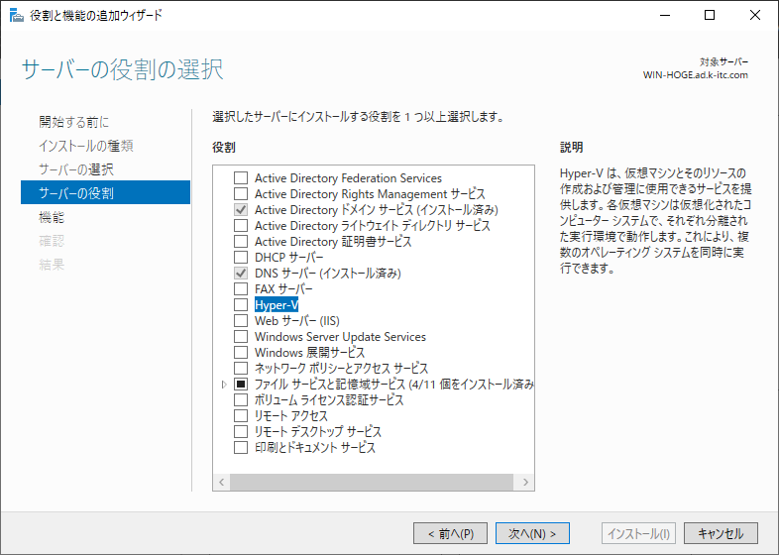The height and width of the screenshot is (555, 779).
Task: Select the Hyper-V role label
Action: [x=277, y=304]
